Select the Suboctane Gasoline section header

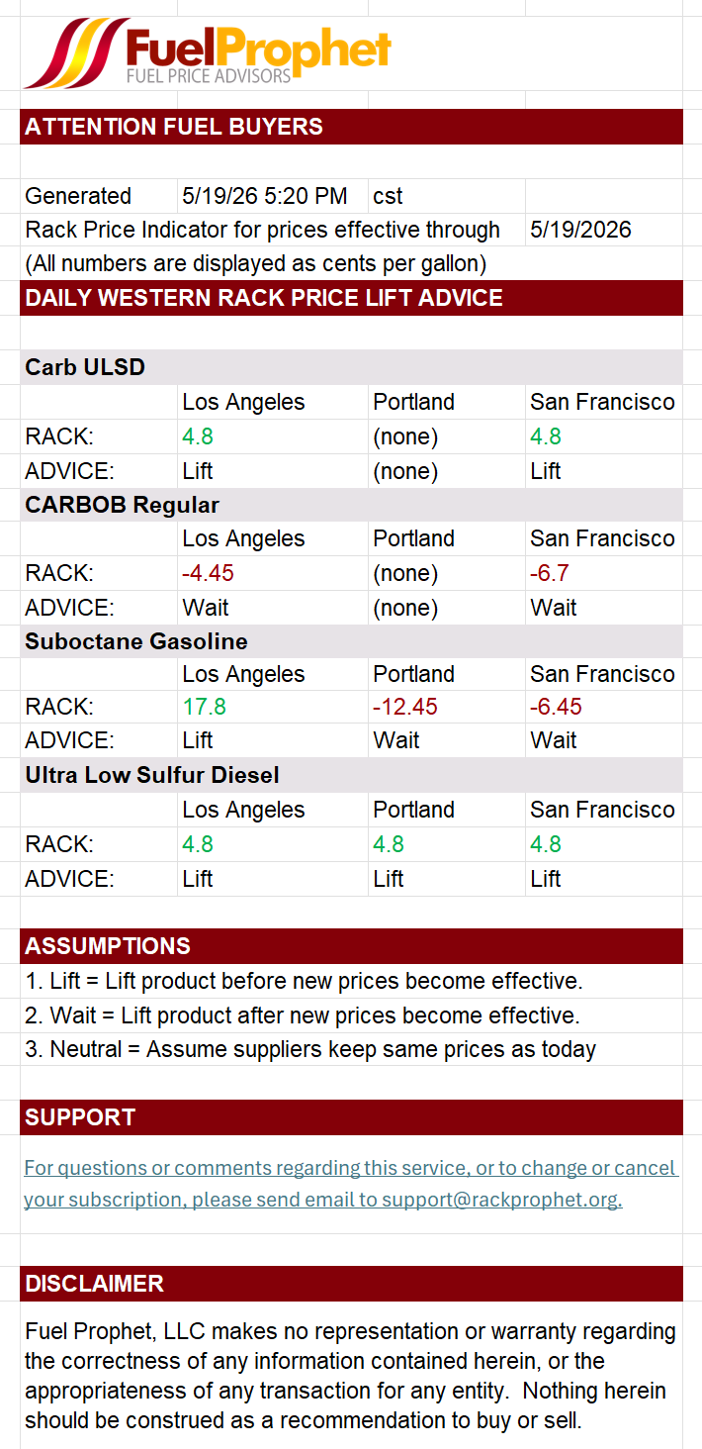tap(351, 641)
